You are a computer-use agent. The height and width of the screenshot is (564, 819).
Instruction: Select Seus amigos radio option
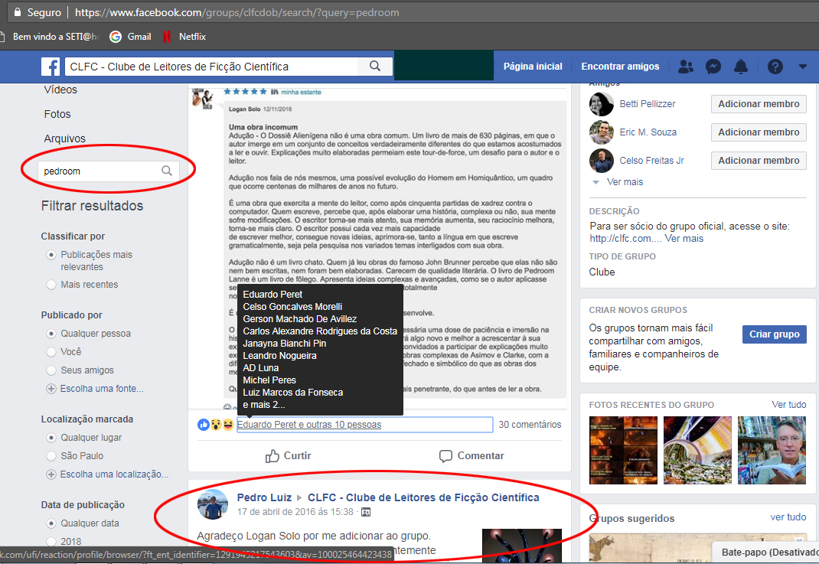pos(51,370)
